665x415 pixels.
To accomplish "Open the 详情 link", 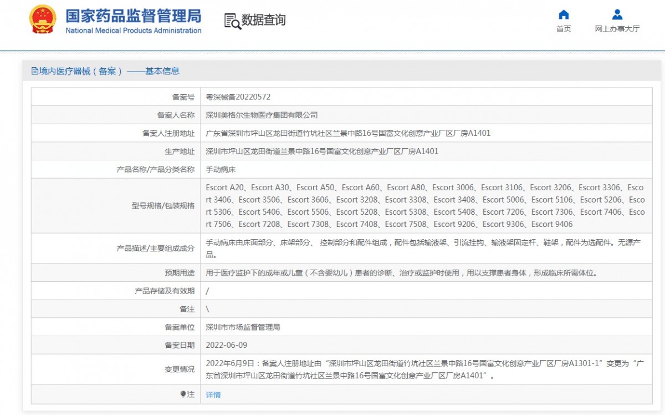I will [213, 395].
